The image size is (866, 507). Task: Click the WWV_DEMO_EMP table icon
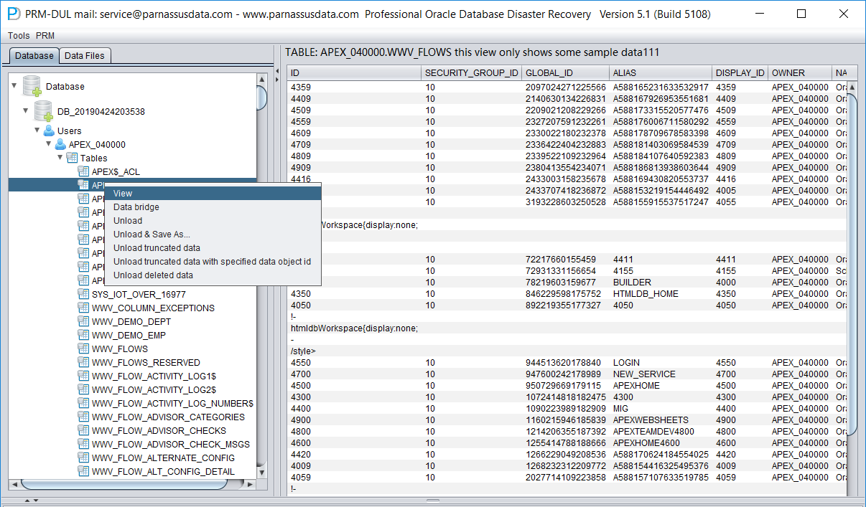coord(83,335)
